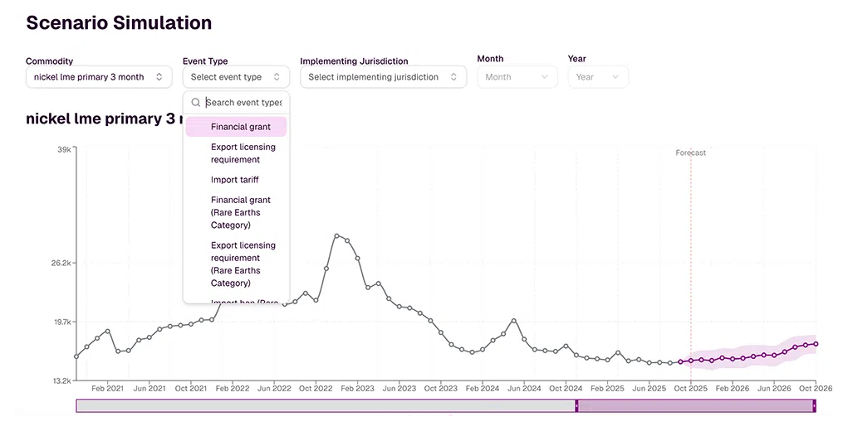
Task: Collapse the Event Type dropdown
Action: (x=236, y=77)
